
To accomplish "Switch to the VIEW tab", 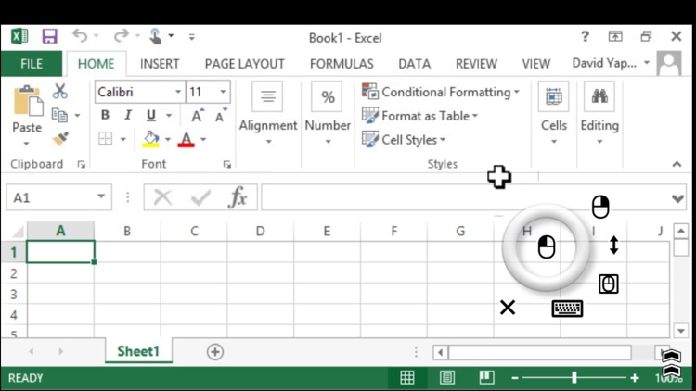I will click(x=535, y=64).
